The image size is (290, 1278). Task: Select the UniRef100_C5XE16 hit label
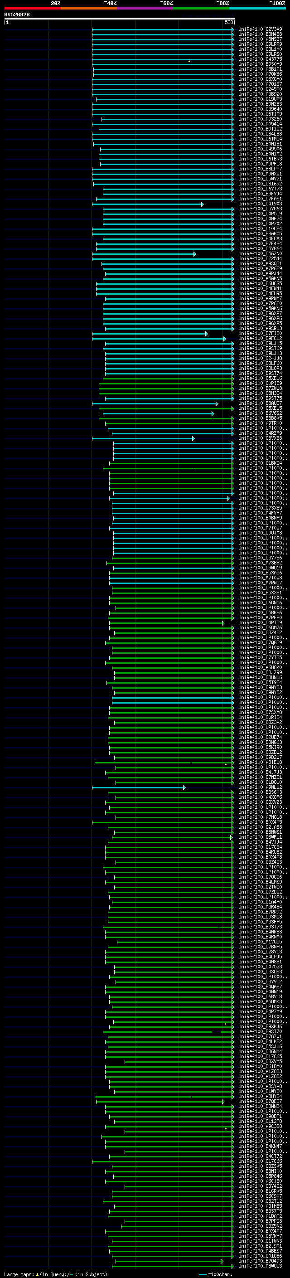point(260,378)
